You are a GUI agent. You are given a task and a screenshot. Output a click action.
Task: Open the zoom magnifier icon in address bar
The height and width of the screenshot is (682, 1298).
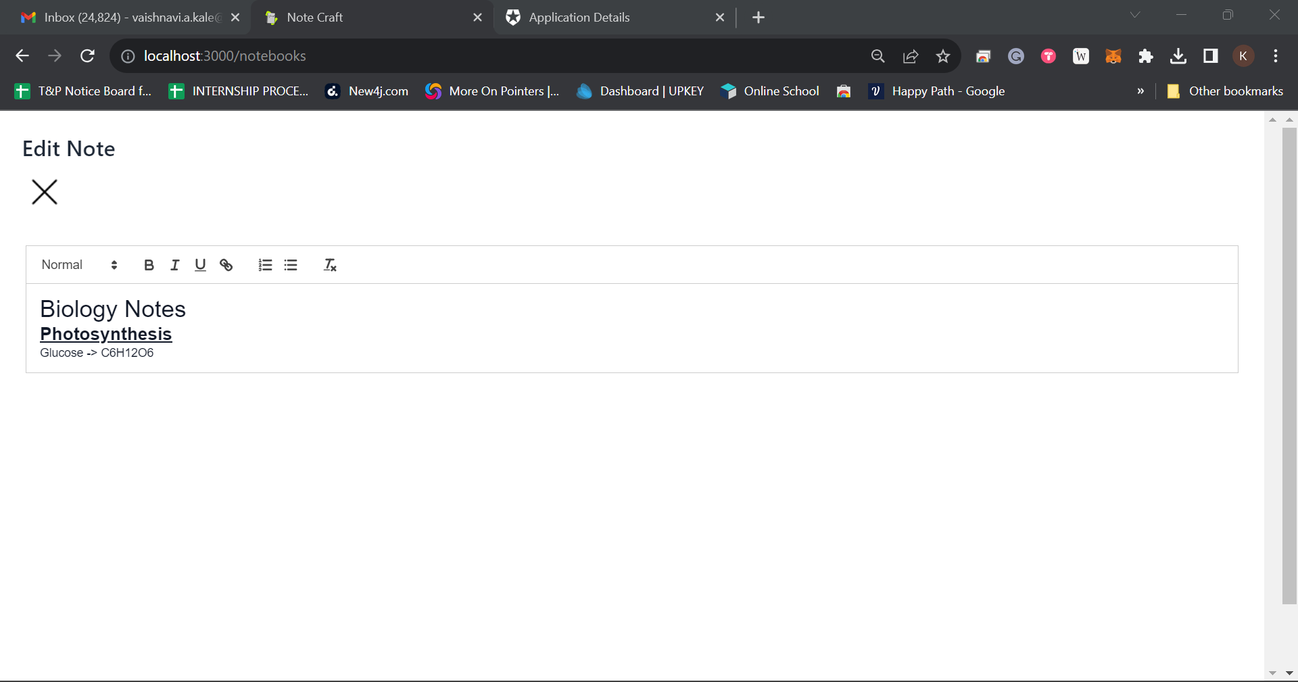tap(878, 56)
